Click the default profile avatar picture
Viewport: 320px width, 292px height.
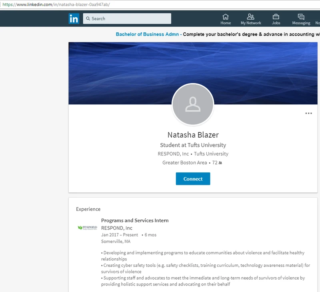193,104
